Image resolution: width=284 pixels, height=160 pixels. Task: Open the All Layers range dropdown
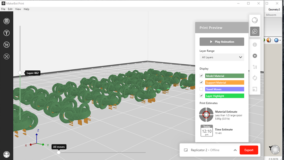coord(222,57)
